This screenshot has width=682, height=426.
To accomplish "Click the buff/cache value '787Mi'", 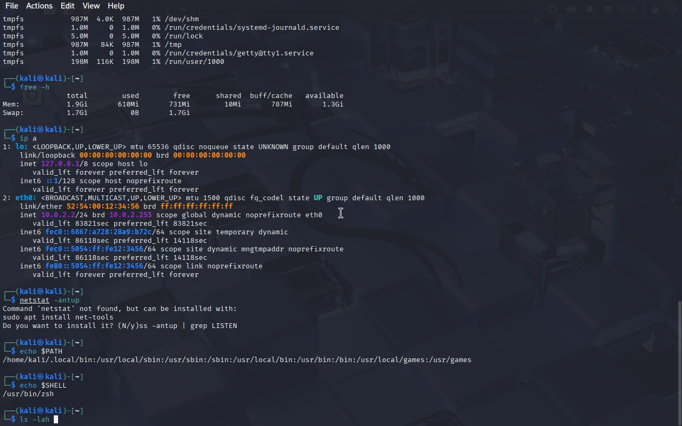I will coord(282,104).
